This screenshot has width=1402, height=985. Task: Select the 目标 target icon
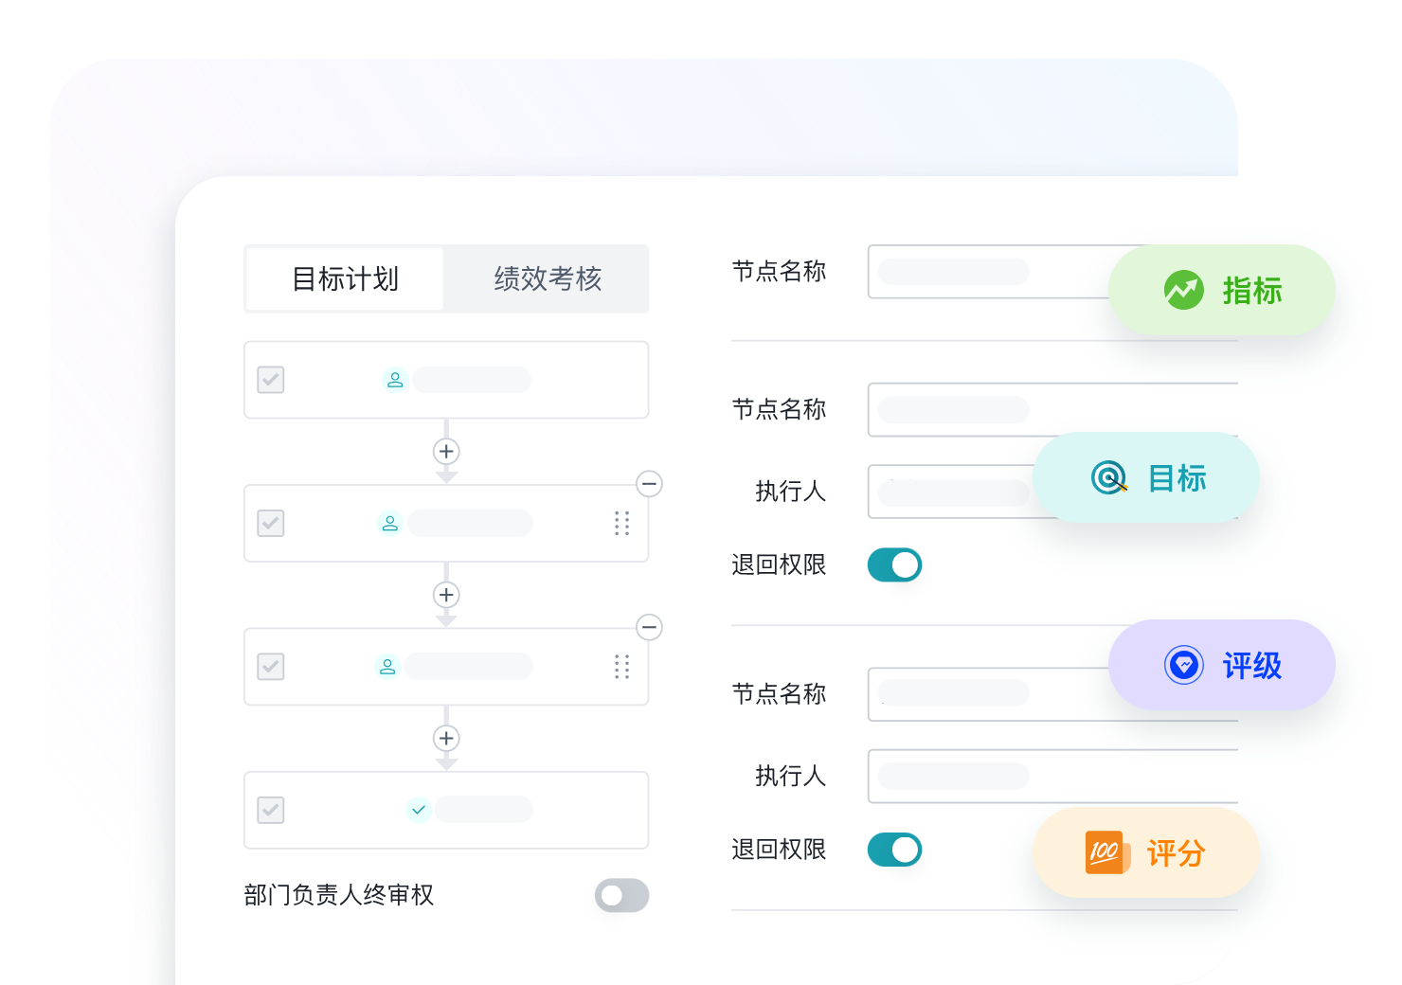(1108, 479)
